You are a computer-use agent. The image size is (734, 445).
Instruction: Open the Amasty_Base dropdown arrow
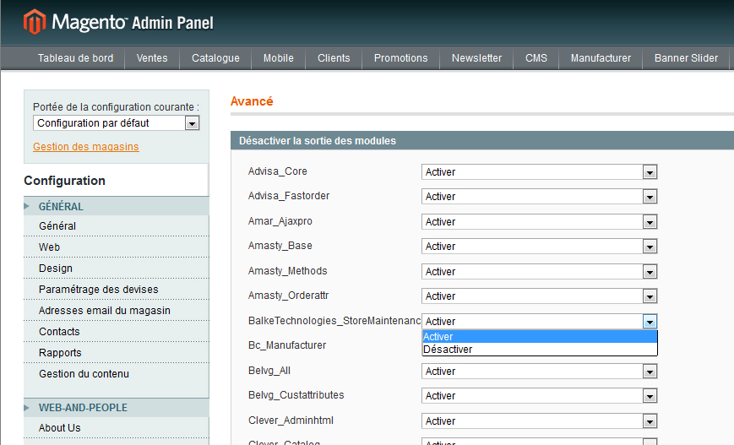[x=650, y=247]
